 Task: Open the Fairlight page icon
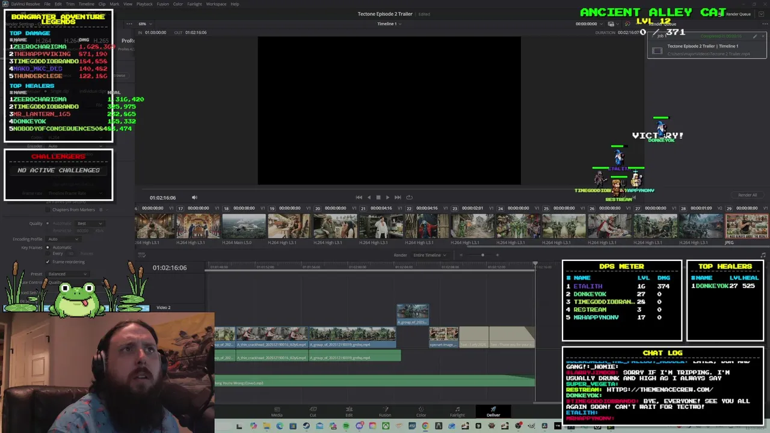[457, 409]
